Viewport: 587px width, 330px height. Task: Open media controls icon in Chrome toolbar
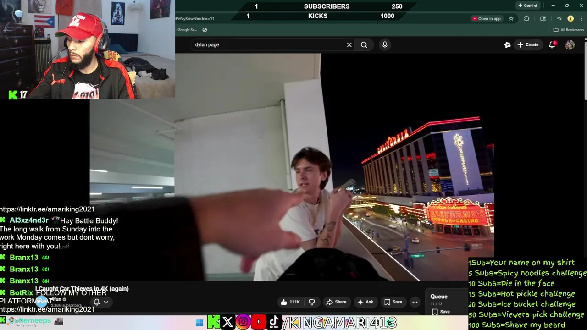559,19
